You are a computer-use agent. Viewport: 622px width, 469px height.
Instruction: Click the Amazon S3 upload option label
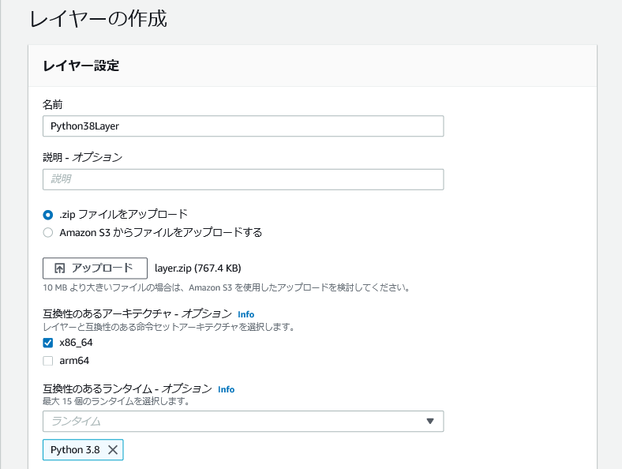point(161,232)
